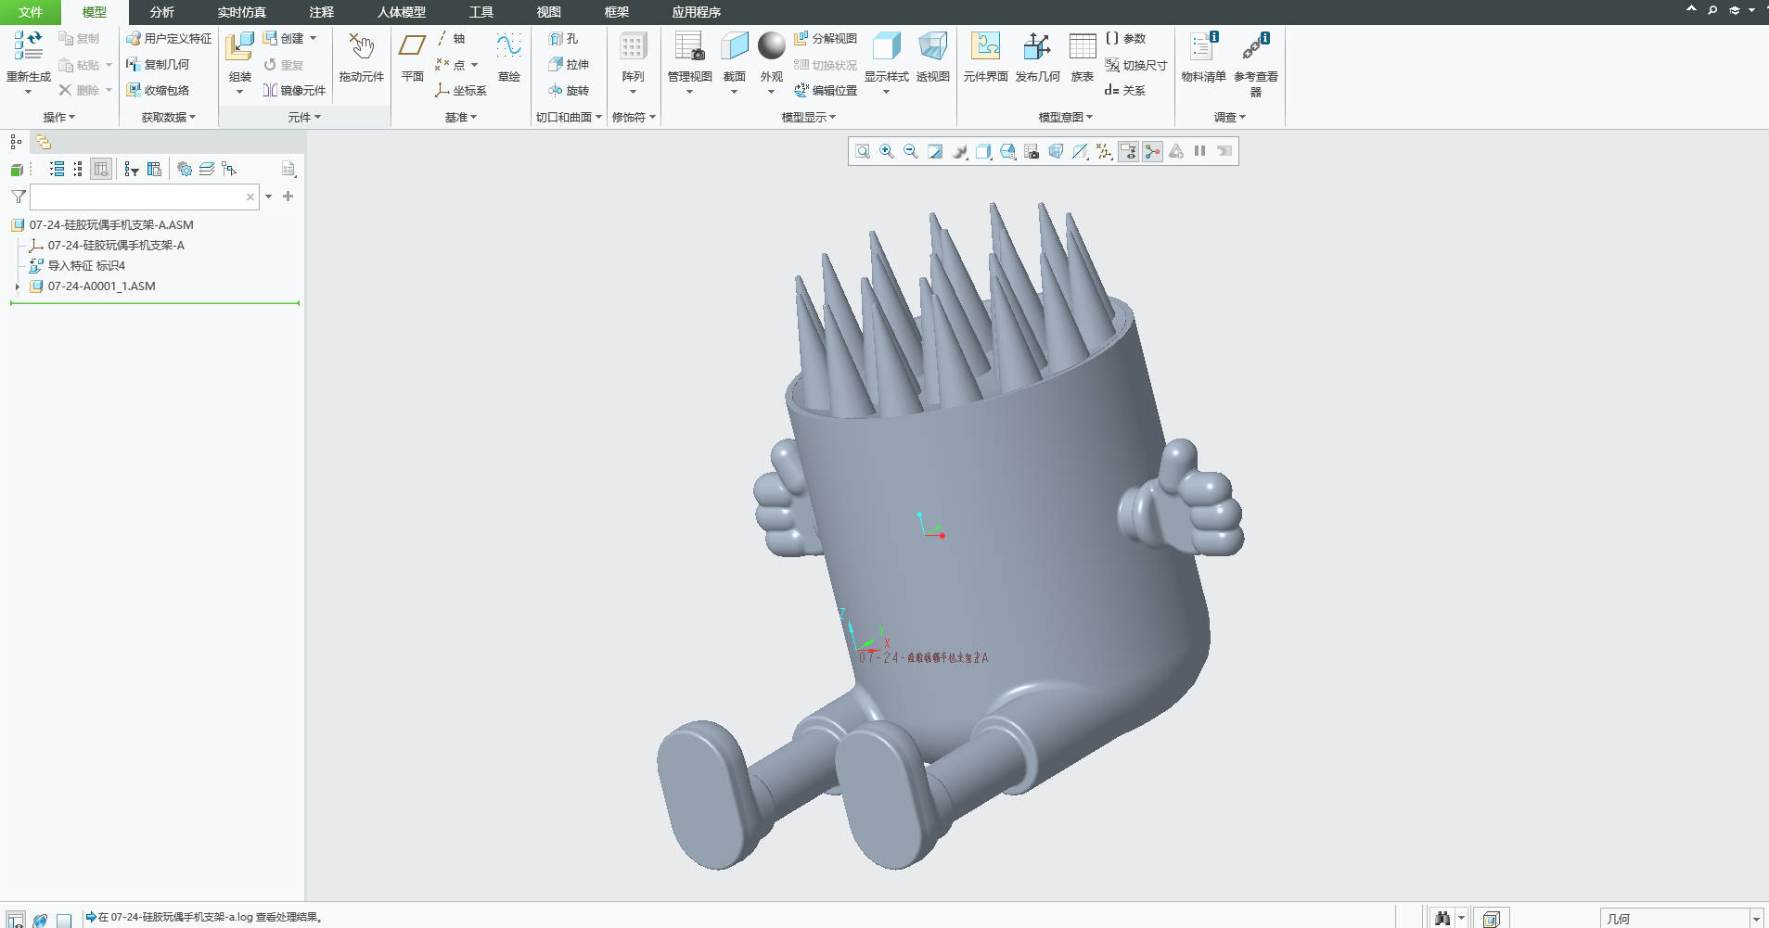Click the 元件界面 icon
Screen dimensions: 1769x928
[x=985, y=46]
